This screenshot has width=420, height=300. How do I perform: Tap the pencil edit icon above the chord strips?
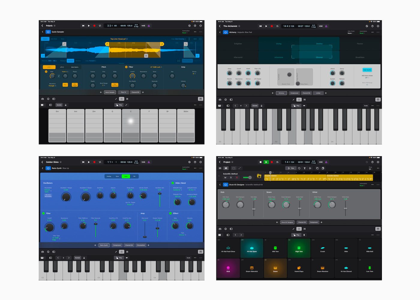coord(127,105)
